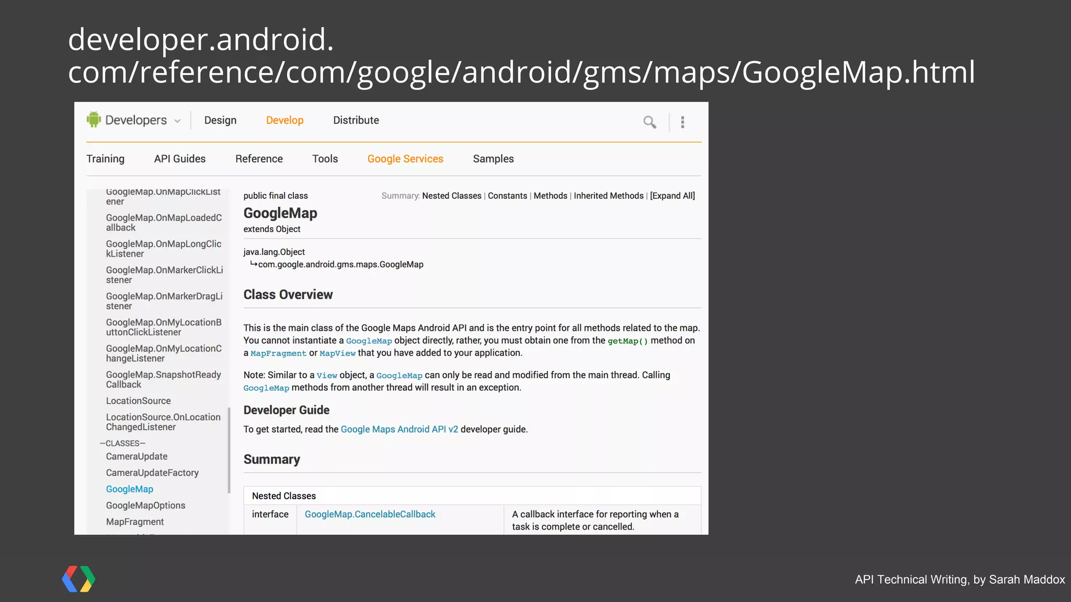
Task: Open the Distribute tab
Action: (x=356, y=120)
